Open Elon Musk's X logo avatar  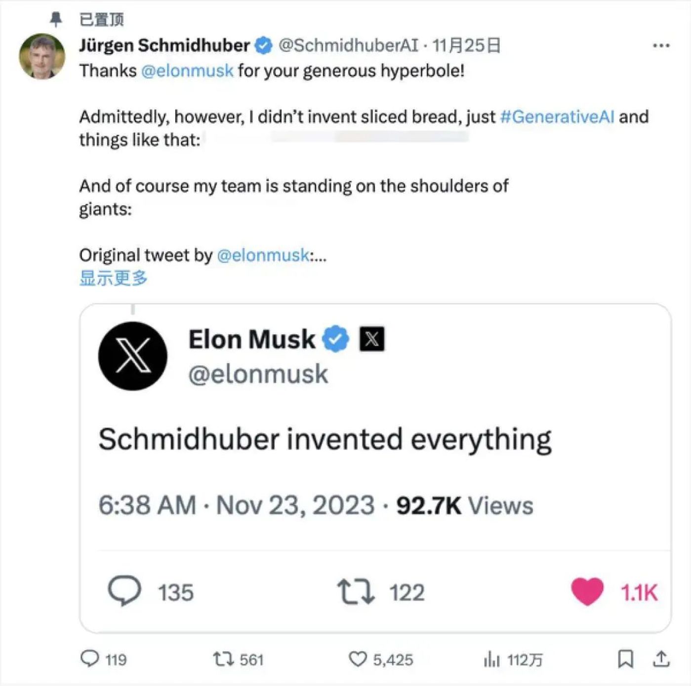pos(133,356)
